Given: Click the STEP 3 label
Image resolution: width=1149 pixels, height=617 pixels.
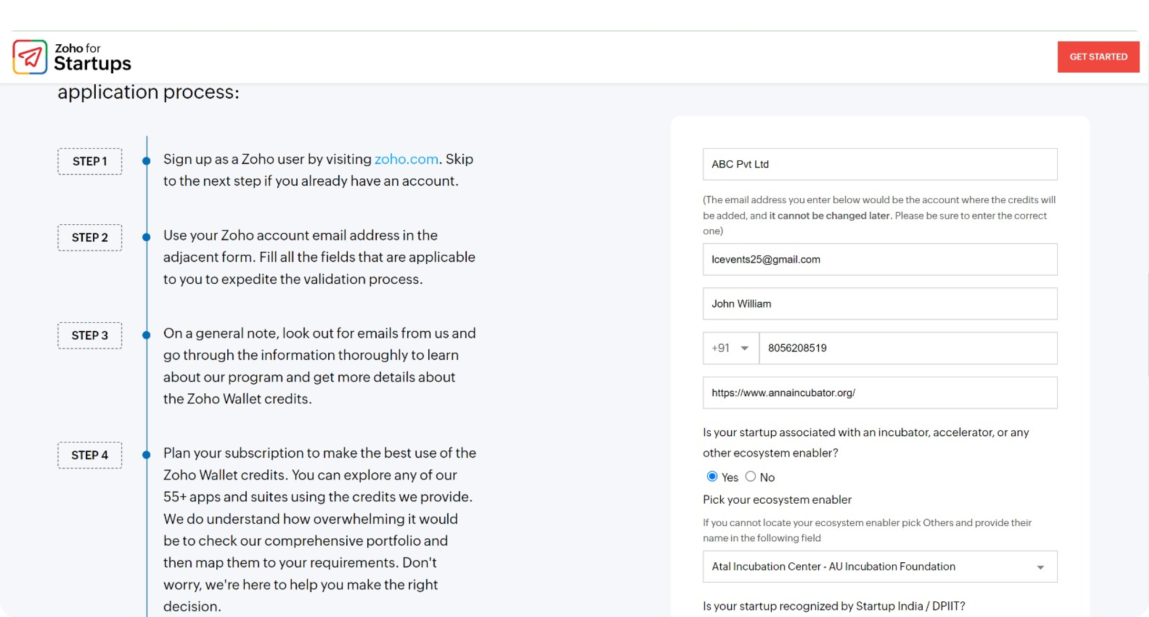Looking at the screenshot, I should (x=90, y=336).
